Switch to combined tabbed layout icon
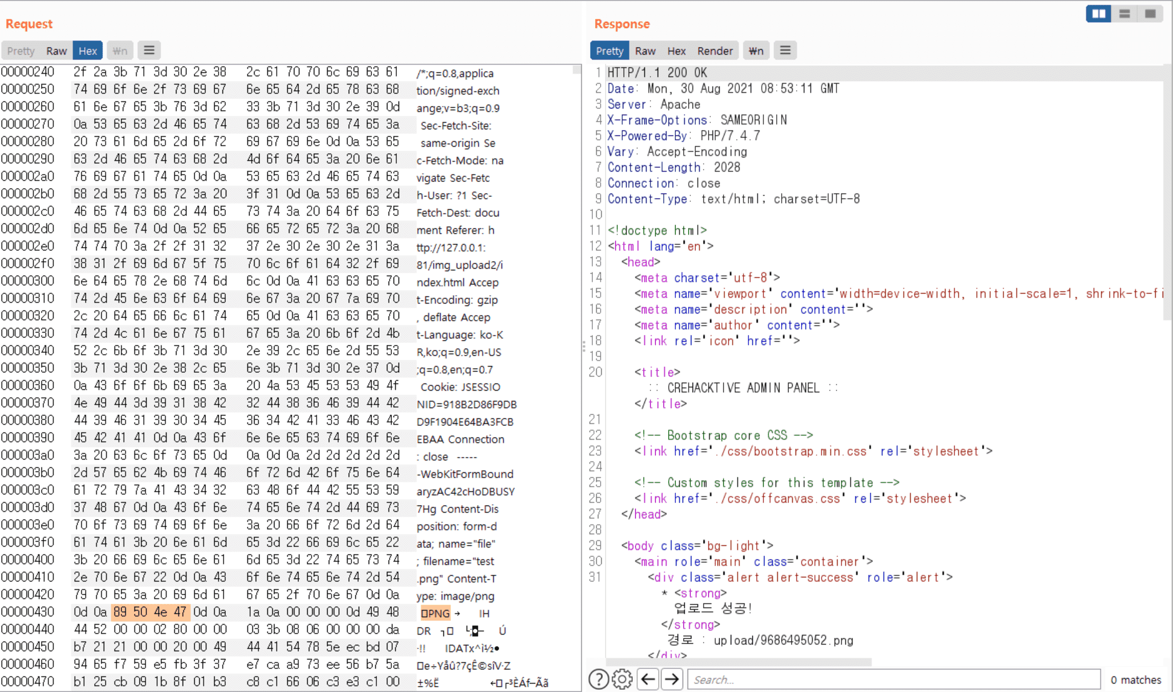 point(1150,14)
